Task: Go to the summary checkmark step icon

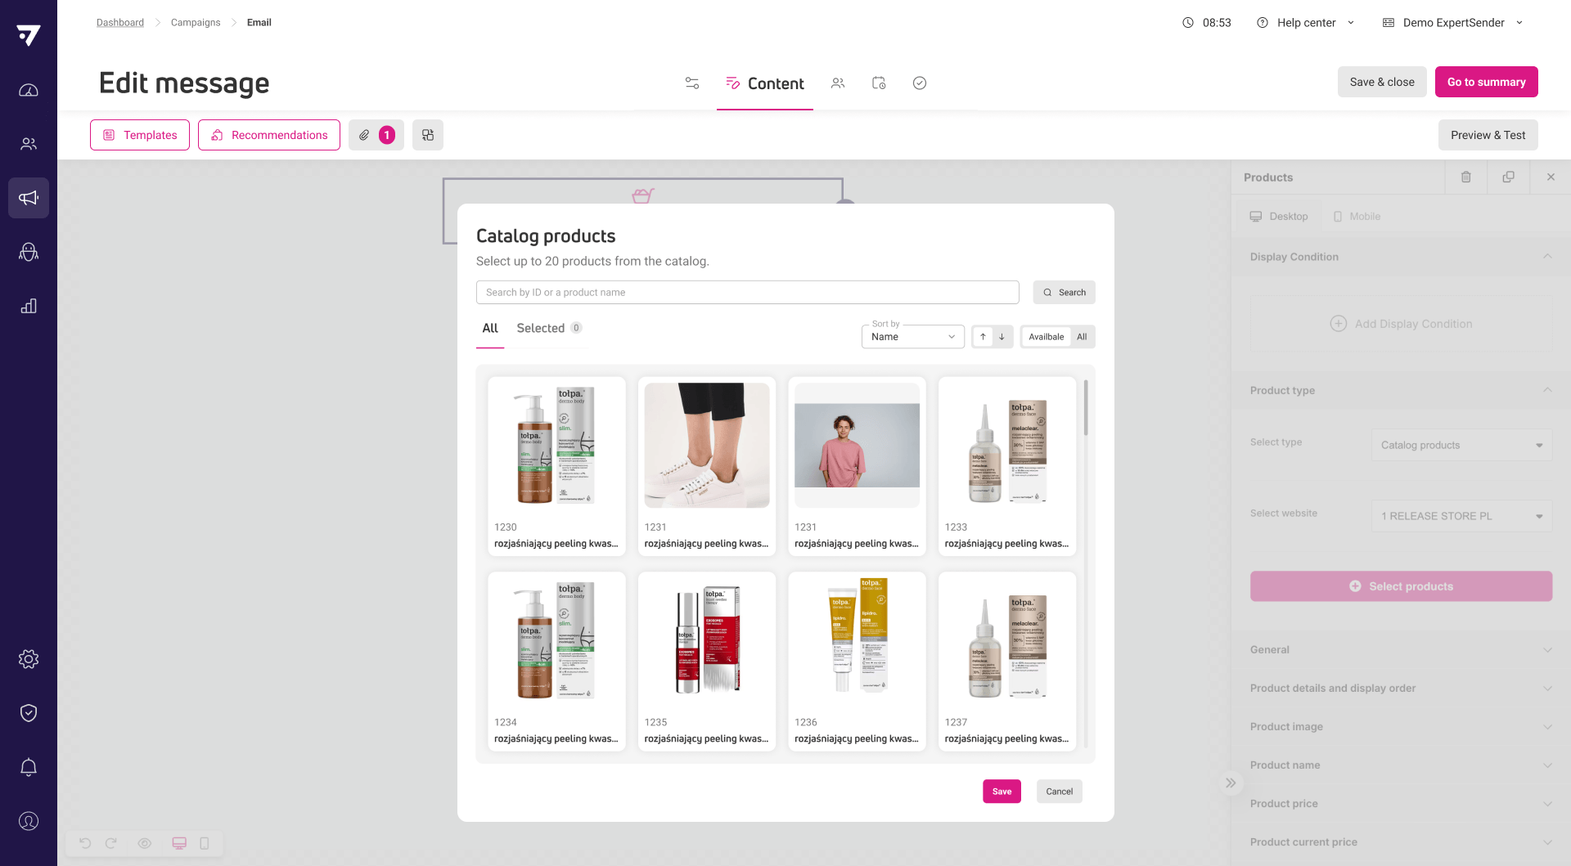Action: point(920,83)
